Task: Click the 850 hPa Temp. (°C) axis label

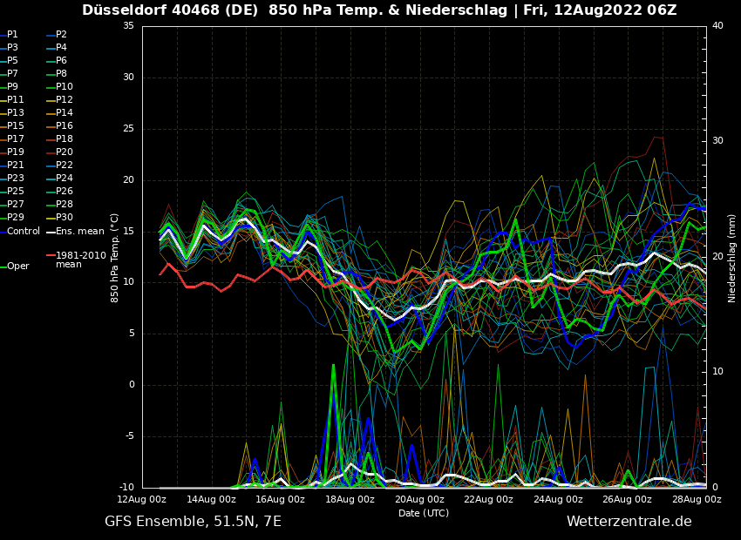Action: (115, 257)
